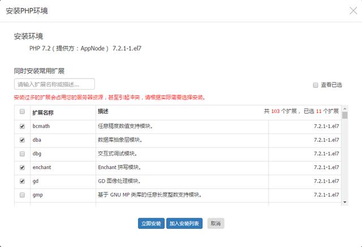Uncheck the dba extension checkbox
The width and height of the screenshot is (362, 247).
22,140
